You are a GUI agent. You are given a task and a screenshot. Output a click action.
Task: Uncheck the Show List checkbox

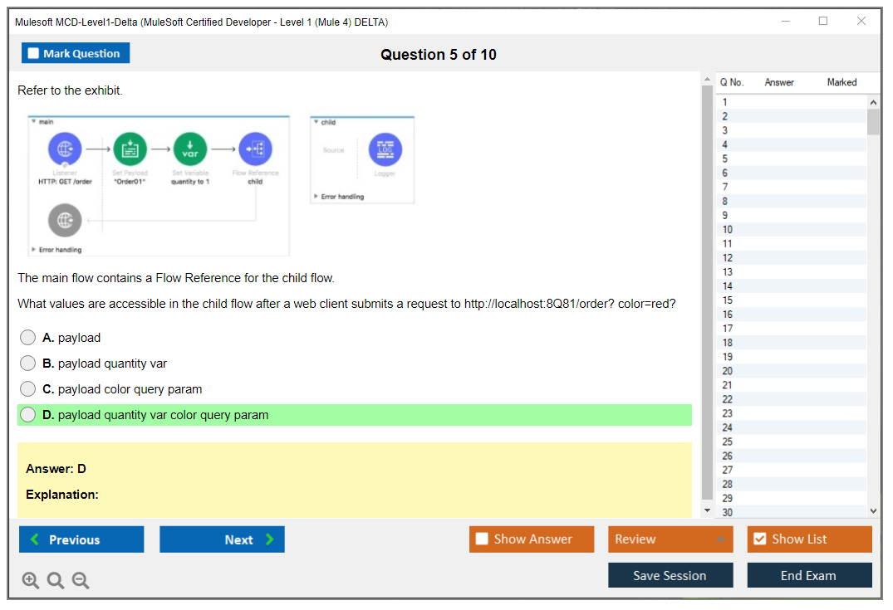coord(759,539)
